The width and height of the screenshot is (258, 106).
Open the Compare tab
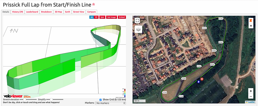(x=92, y=12)
